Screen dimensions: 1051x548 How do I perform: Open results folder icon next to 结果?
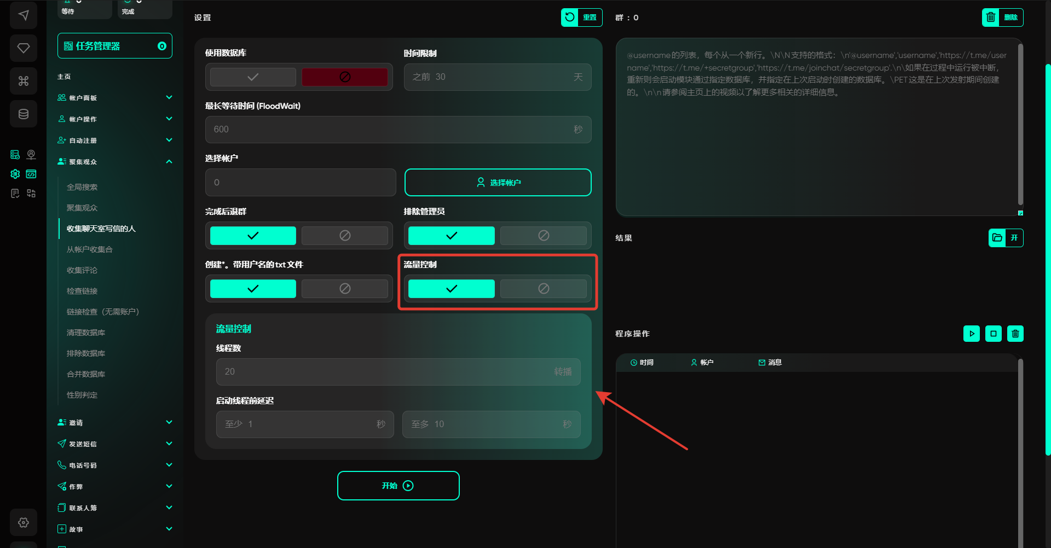997,238
